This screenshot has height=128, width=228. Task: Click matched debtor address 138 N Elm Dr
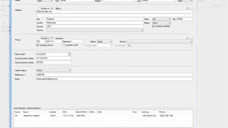coord(150,116)
